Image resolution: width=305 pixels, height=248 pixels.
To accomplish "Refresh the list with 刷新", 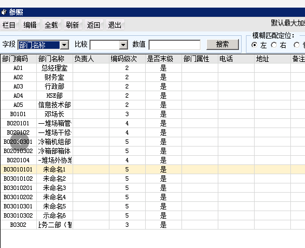I will [x=73, y=25].
